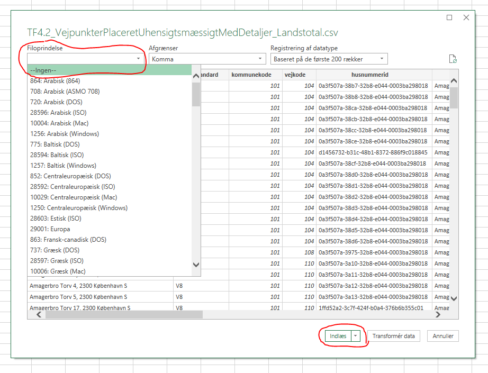Select 1250: Centraleuropæisk (Windows) encoding
This screenshot has width=488, height=373.
tap(109, 208)
